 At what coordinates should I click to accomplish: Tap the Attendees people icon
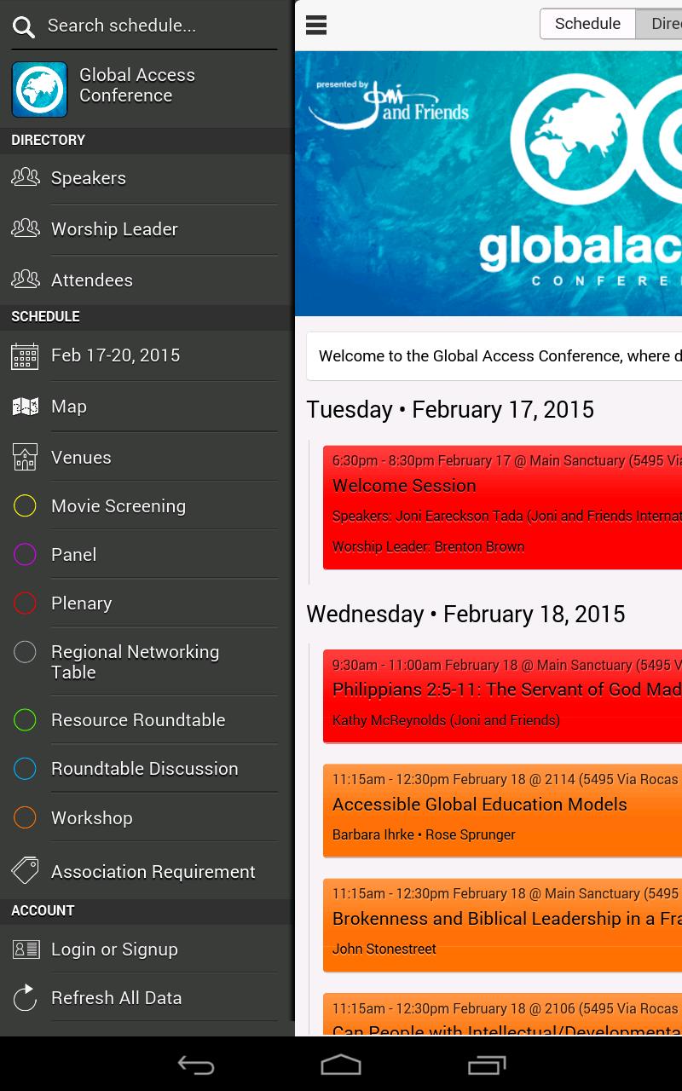tap(26, 279)
